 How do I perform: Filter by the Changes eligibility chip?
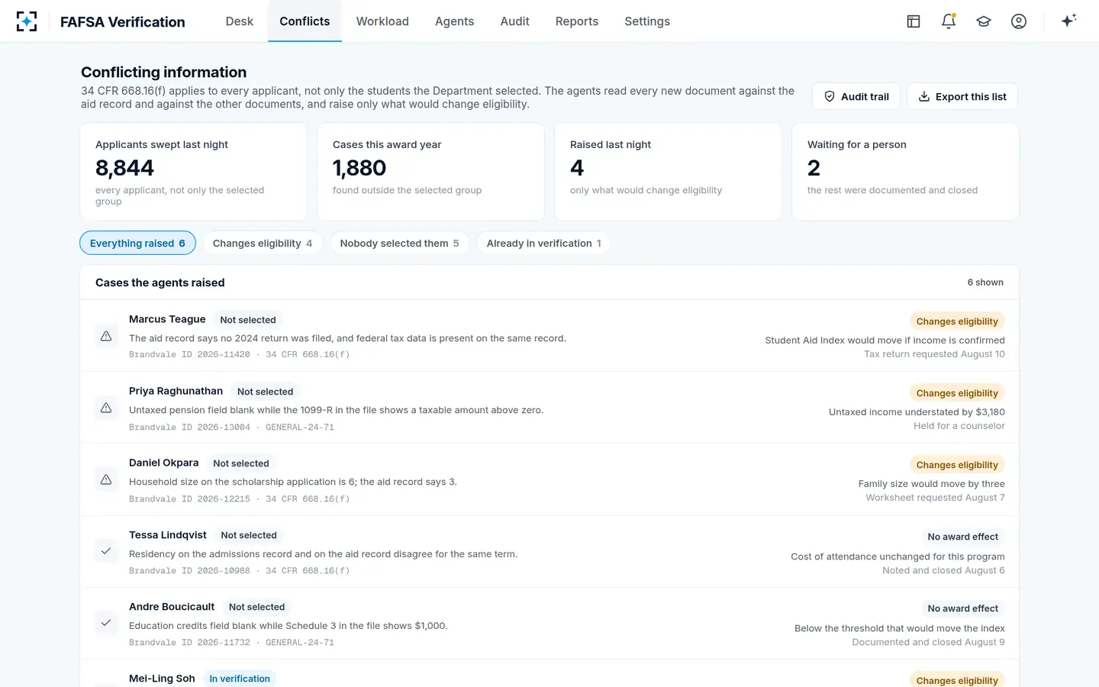[263, 243]
